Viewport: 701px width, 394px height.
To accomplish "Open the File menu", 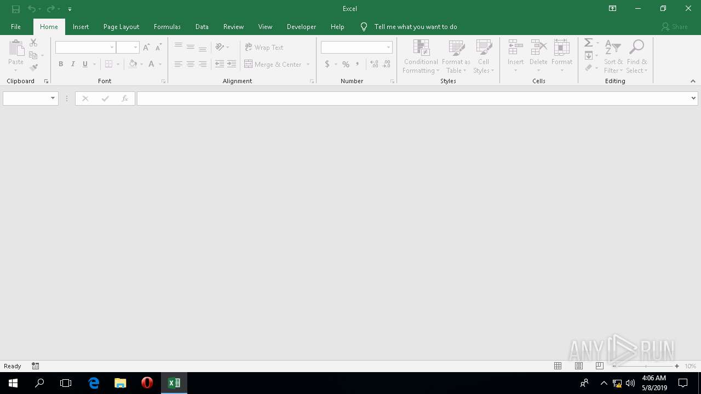I will coord(16,27).
